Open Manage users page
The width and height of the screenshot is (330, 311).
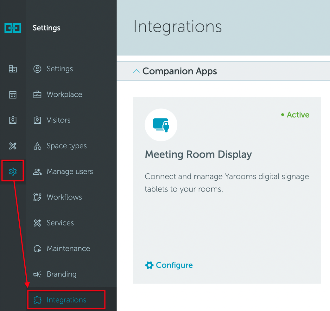pos(70,172)
